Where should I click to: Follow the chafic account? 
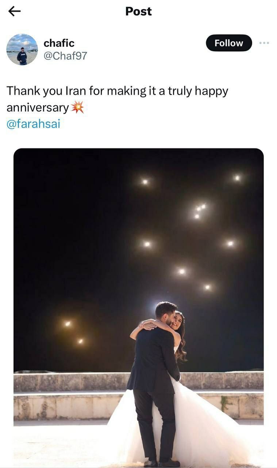pos(228,43)
